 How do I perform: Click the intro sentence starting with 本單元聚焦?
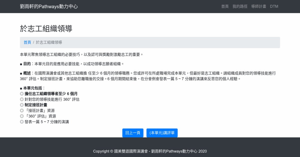click(x=81, y=54)
